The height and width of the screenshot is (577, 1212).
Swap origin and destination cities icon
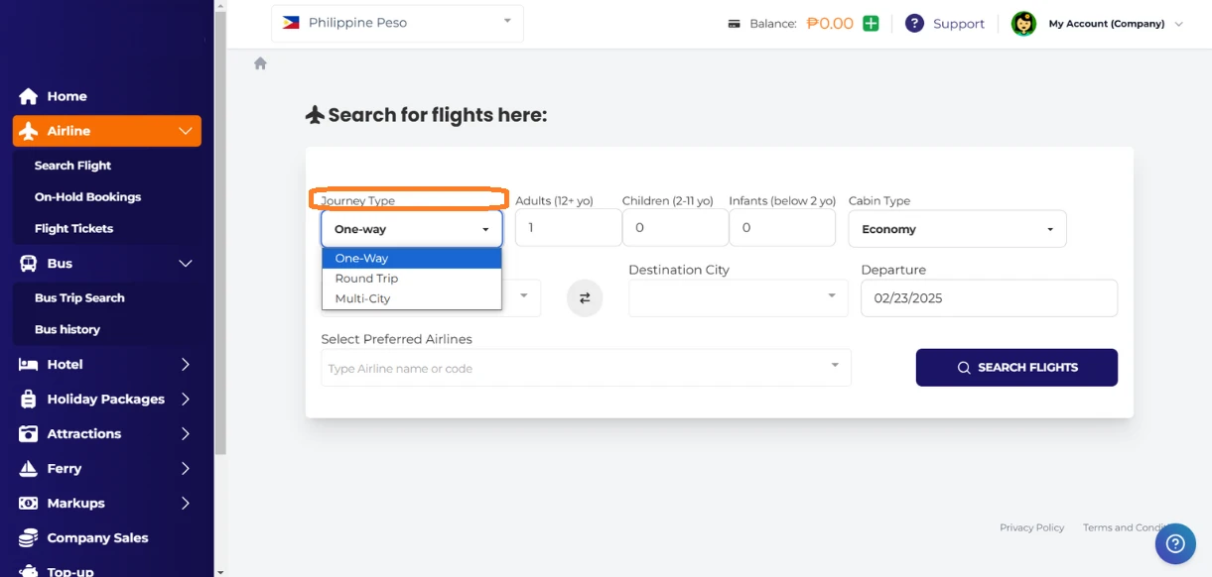585,298
